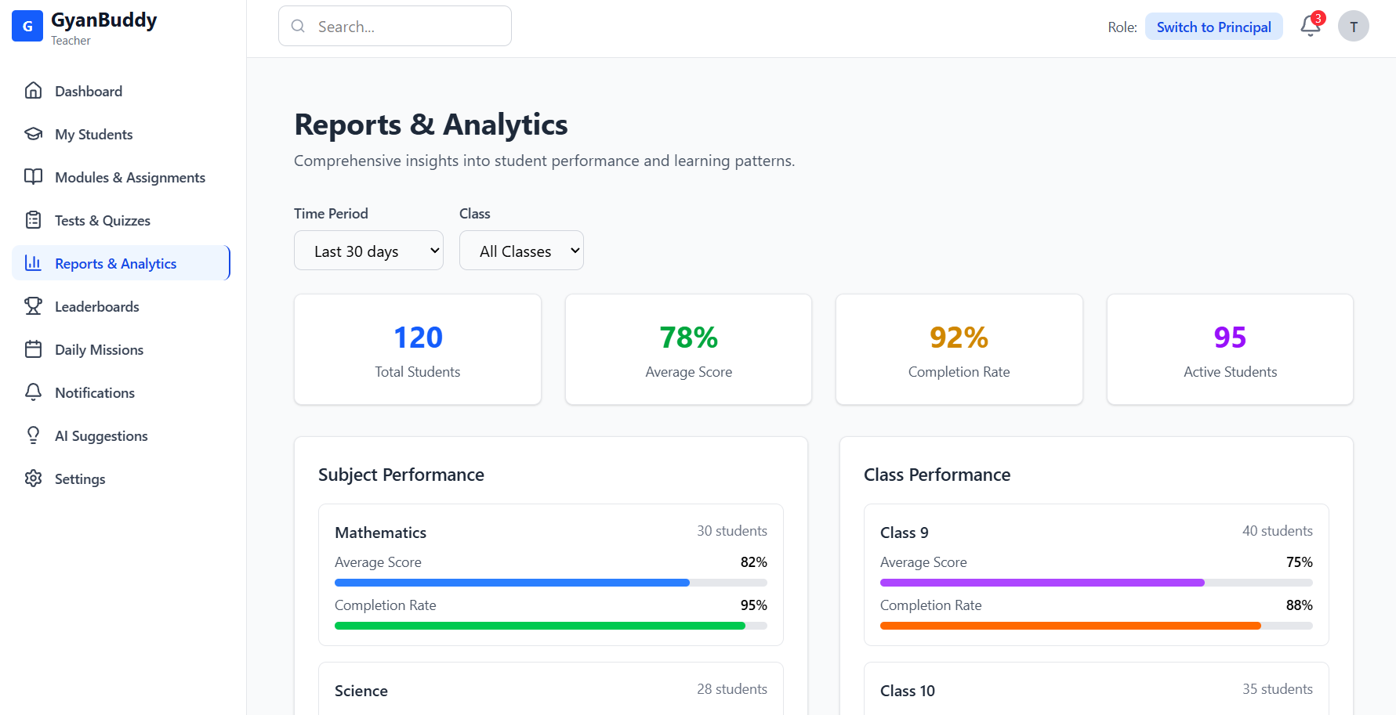
Task: Click the AI Suggestions lightbulb icon
Action: coord(33,435)
